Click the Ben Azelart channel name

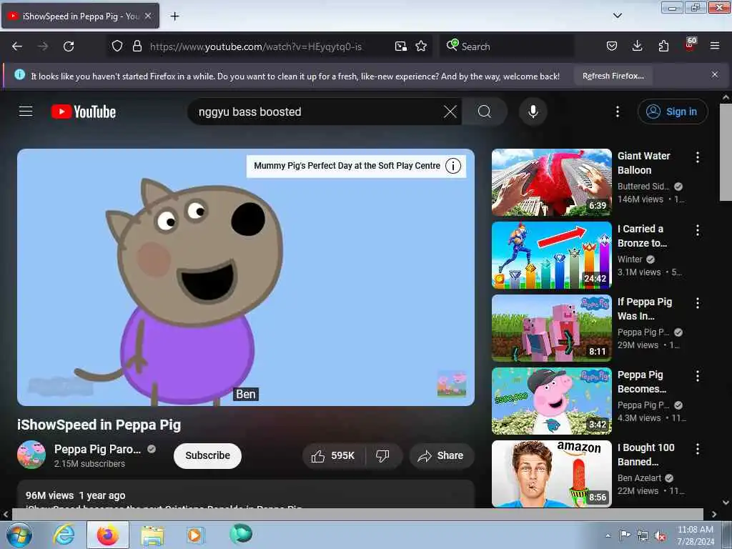tap(640, 478)
